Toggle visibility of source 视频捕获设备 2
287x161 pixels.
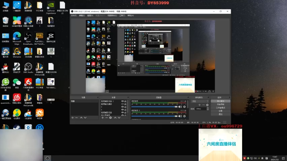point(122,101)
